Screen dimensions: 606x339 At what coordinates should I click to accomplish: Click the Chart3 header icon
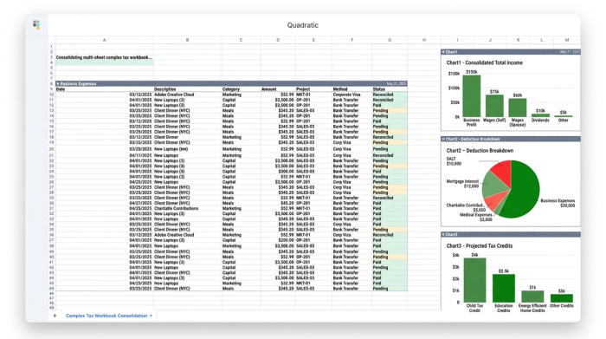click(443, 234)
